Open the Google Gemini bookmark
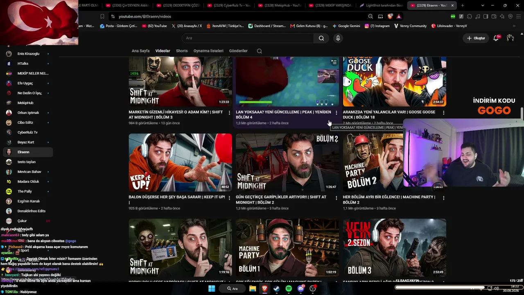Screen dimensions: 524x295 point(346,26)
